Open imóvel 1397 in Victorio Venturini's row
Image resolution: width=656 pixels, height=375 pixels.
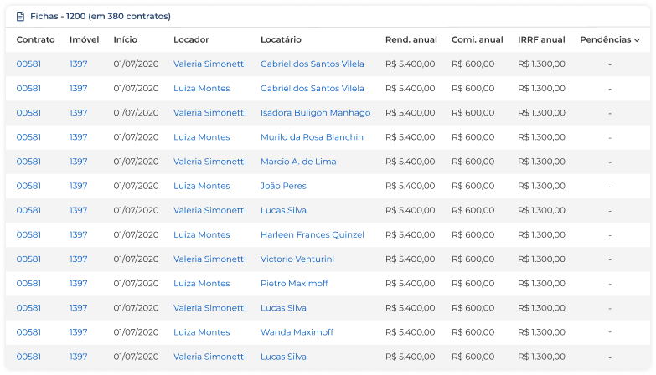(x=78, y=259)
